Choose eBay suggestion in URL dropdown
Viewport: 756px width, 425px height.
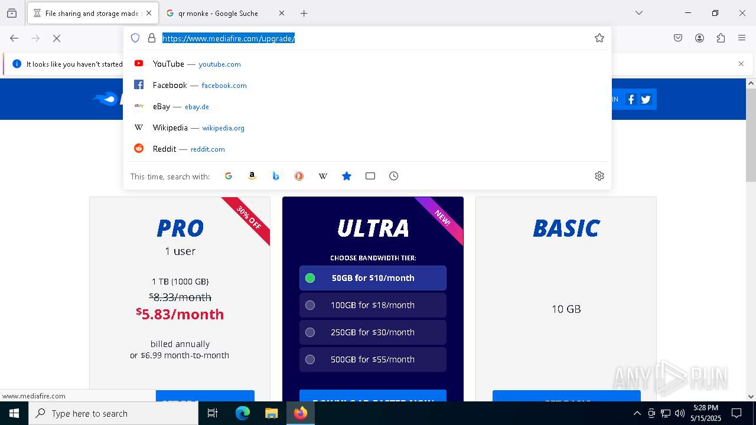[367, 106]
